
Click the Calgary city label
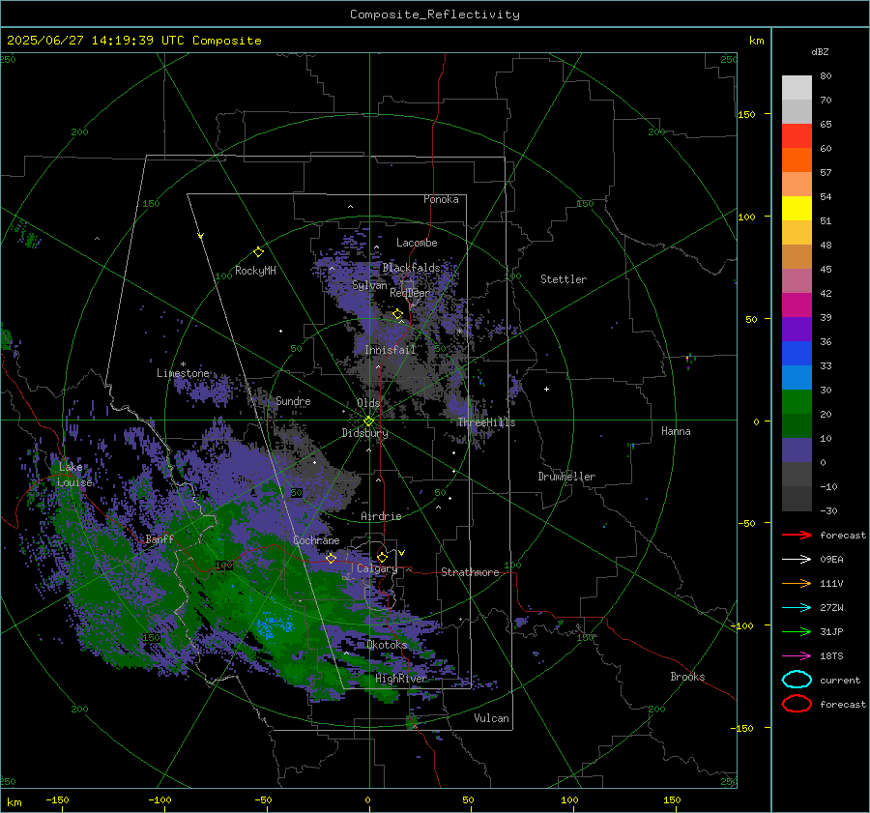(377, 568)
